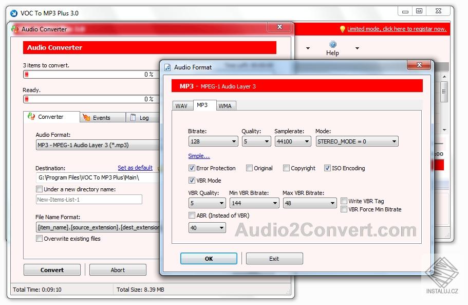Enable VBR Force Min Bitrate checkbox

pos(344,209)
